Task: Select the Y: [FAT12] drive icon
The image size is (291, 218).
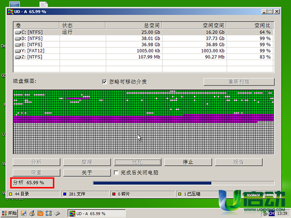Action: (18, 50)
